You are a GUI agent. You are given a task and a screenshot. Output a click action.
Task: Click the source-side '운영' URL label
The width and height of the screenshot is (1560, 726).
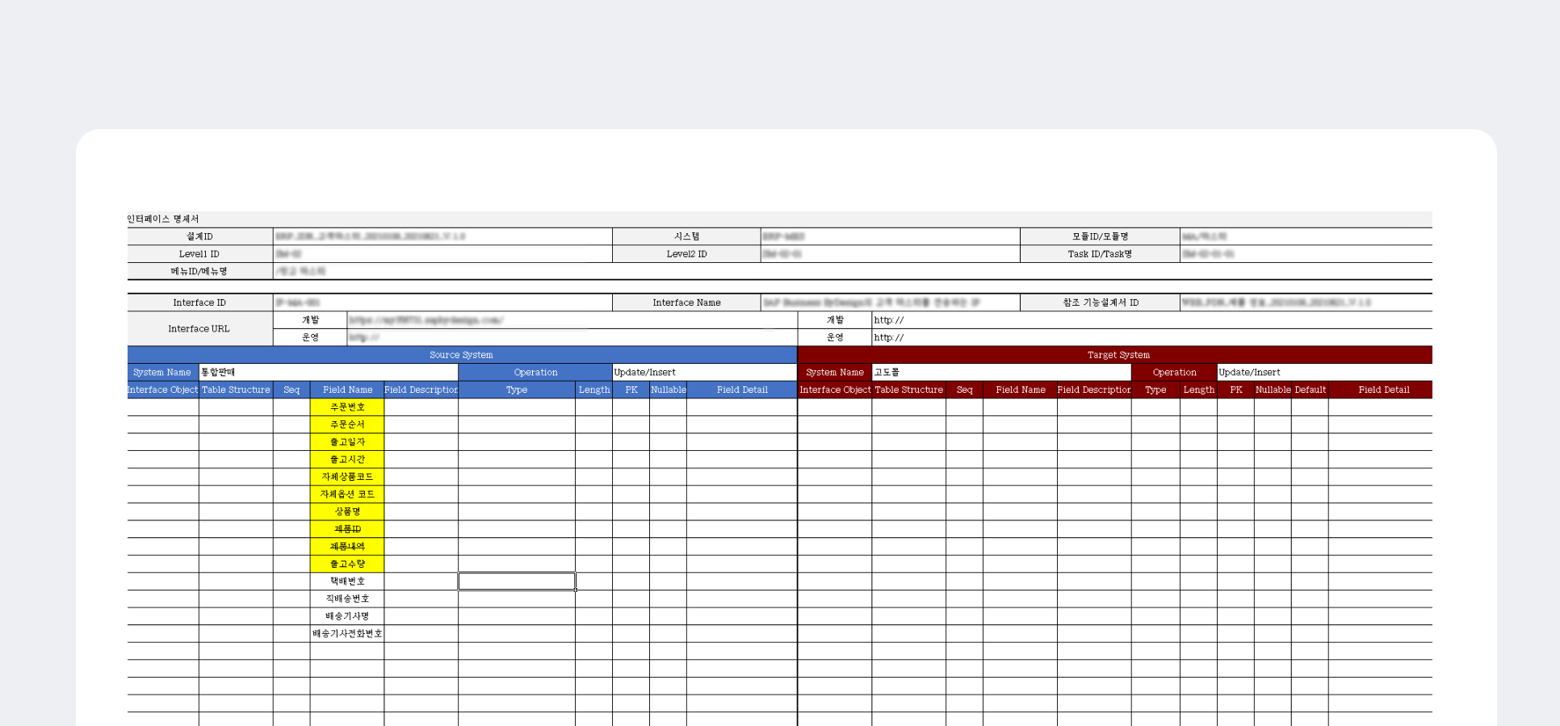click(310, 337)
